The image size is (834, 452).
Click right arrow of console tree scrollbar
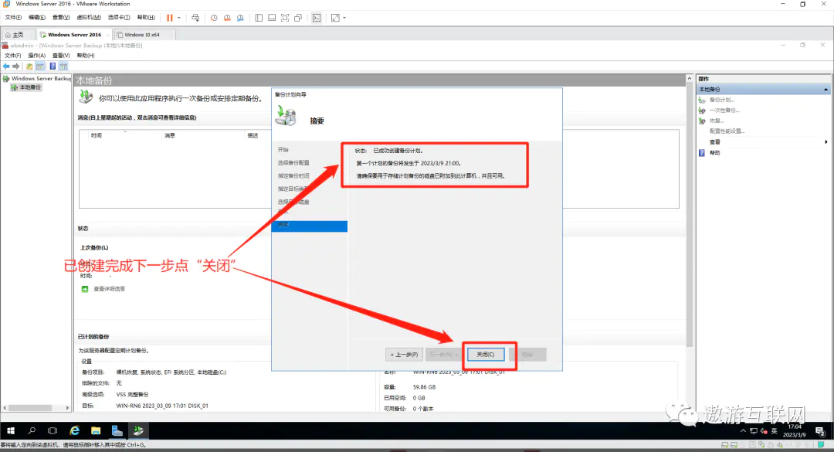point(67,408)
